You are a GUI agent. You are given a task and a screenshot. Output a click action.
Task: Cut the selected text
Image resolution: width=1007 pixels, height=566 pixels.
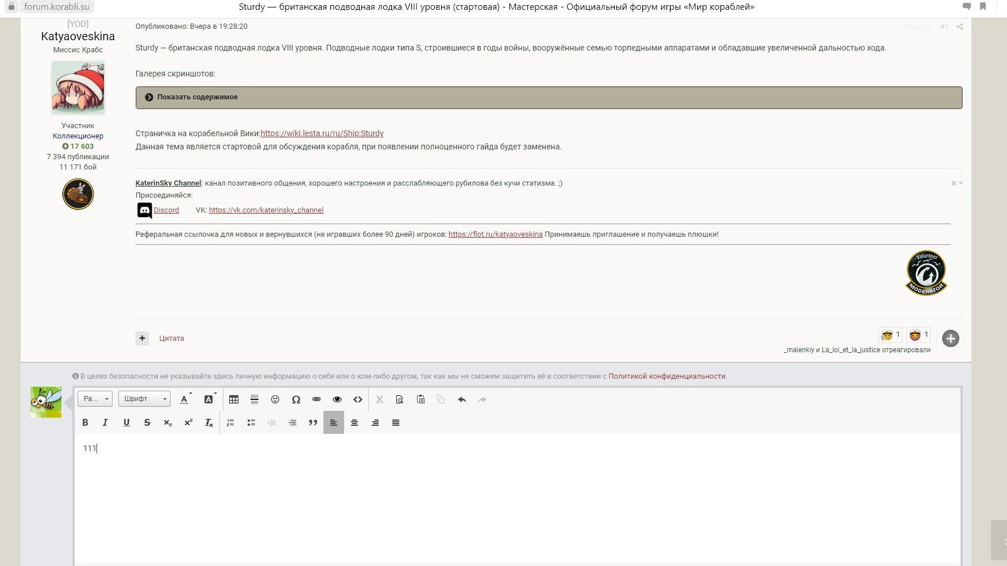379,399
